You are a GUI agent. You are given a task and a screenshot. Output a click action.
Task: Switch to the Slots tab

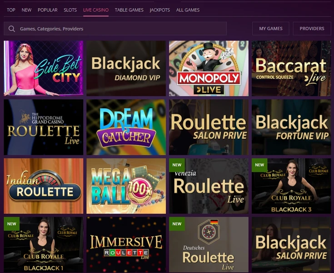pos(70,10)
